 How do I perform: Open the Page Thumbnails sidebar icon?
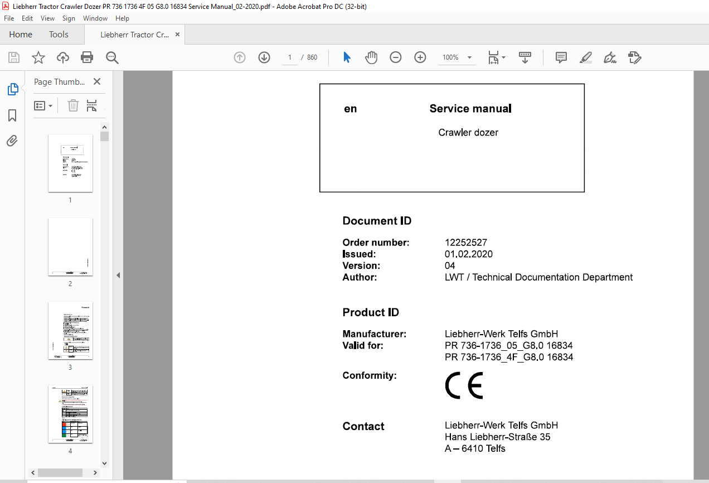click(12, 89)
